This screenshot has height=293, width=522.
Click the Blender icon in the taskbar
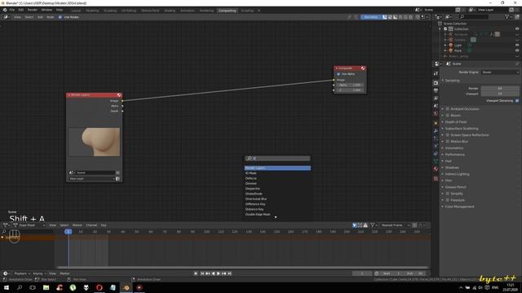126,287
